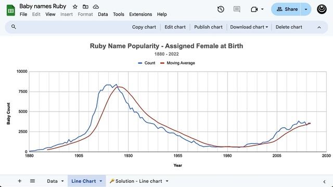Collapse the toolbar with up chevron
Image resolution: width=333 pixels, height=187 pixels.
pyautogui.click(x=319, y=27)
